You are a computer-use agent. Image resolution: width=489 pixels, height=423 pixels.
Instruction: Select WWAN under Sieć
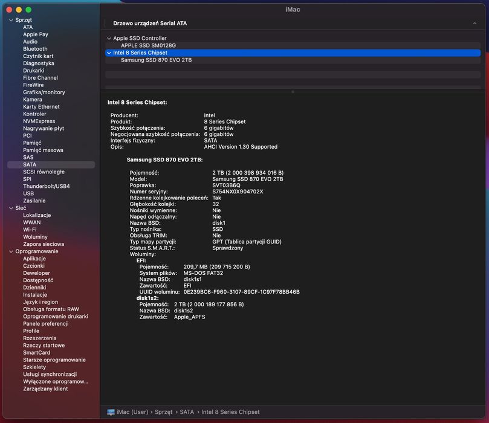click(32, 222)
